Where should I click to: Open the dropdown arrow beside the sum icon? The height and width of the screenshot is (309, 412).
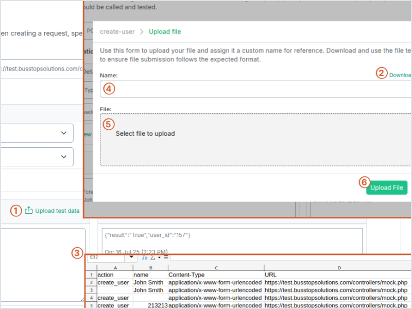[159, 257]
